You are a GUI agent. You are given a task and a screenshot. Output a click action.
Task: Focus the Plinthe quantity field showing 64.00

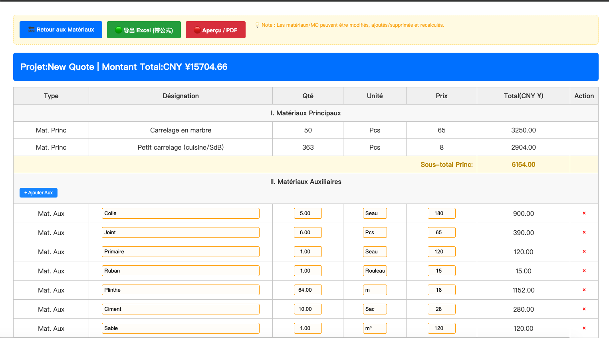(x=308, y=290)
